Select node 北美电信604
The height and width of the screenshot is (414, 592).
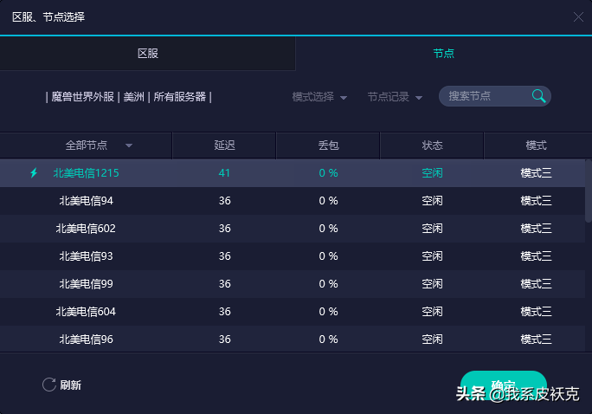(293, 312)
